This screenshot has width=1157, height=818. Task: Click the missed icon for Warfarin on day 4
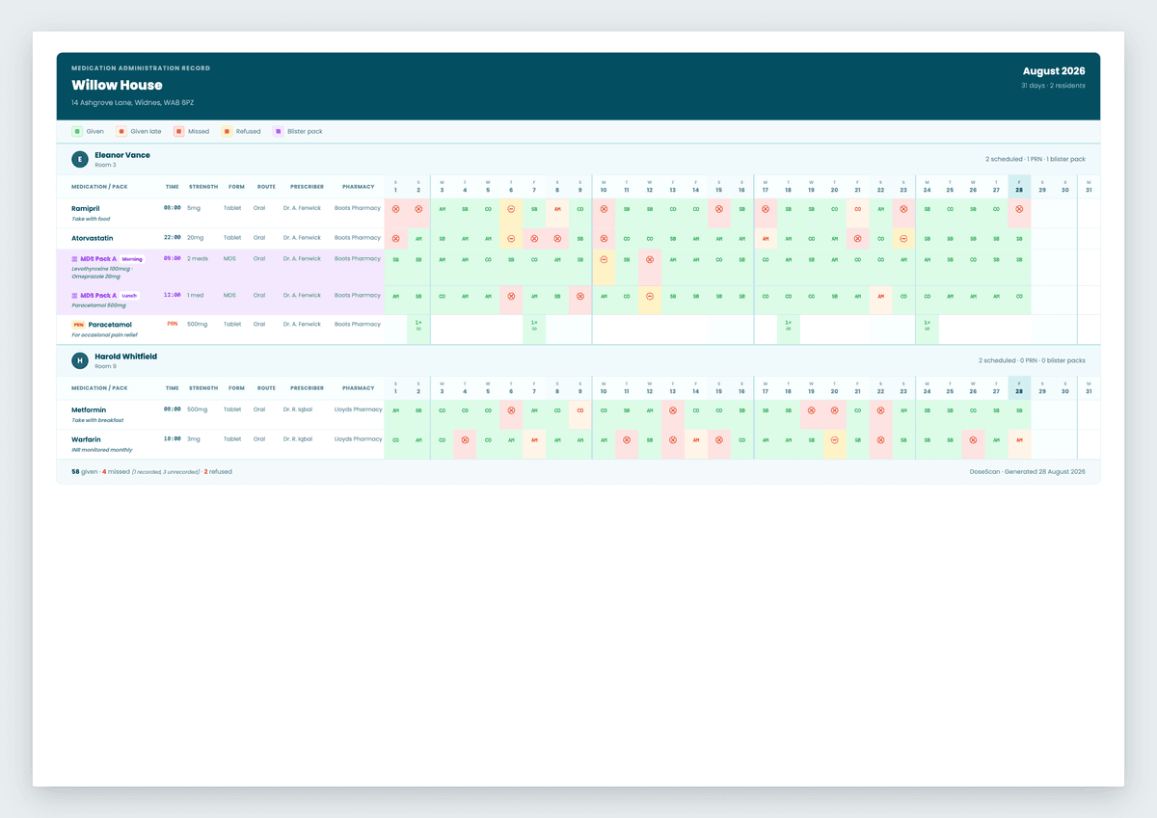pyautogui.click(x=465, y=439)
